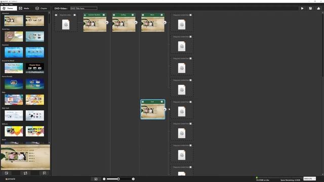Switch to the Theme tab

tap(9, 9)
